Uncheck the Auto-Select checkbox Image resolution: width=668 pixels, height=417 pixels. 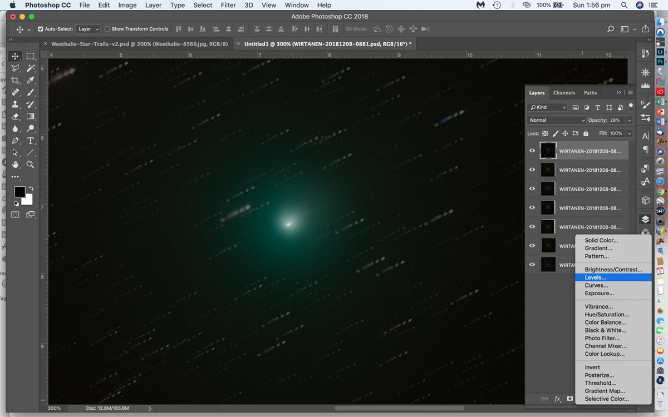(41, 29)
